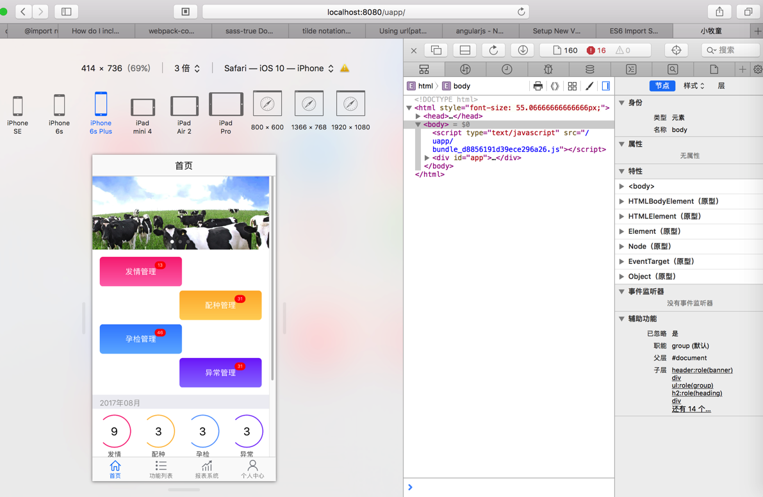Close the Web Inspector panel
The width and height of the screenshot is (763, 497).
pyautogui.click(x=414, y=50)
